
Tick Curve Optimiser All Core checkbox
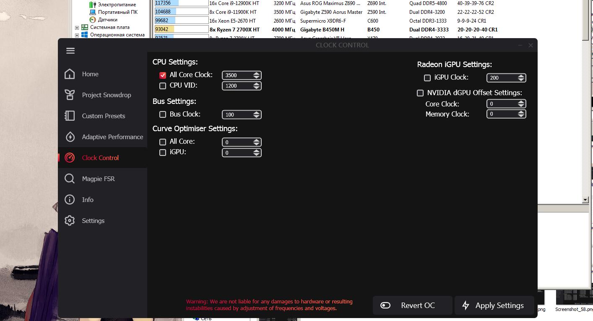(163, 142)
